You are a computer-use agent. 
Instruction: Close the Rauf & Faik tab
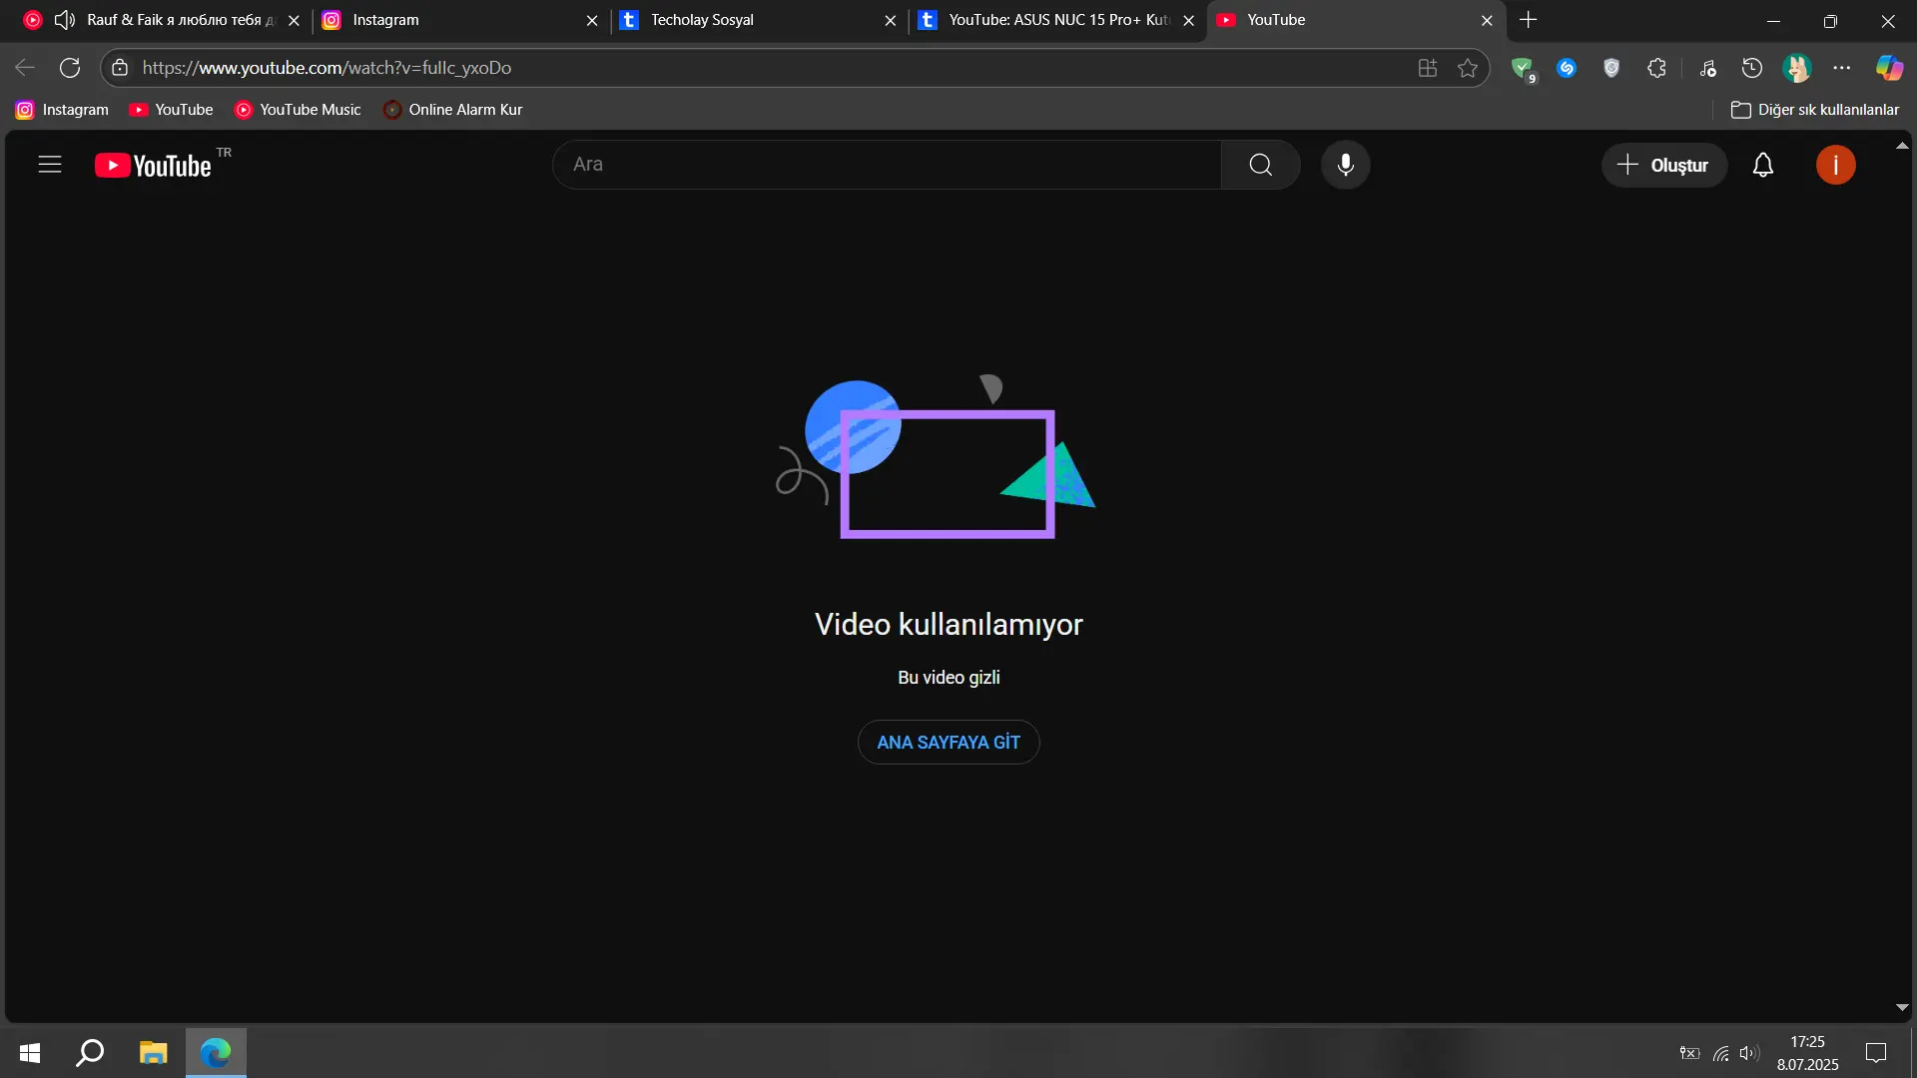294,20
